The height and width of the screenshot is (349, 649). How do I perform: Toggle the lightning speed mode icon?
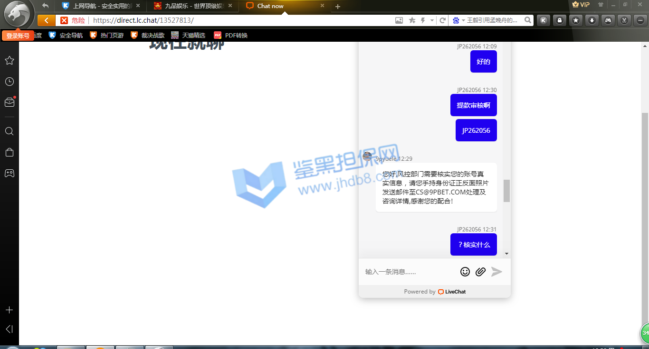click(423, 20)
